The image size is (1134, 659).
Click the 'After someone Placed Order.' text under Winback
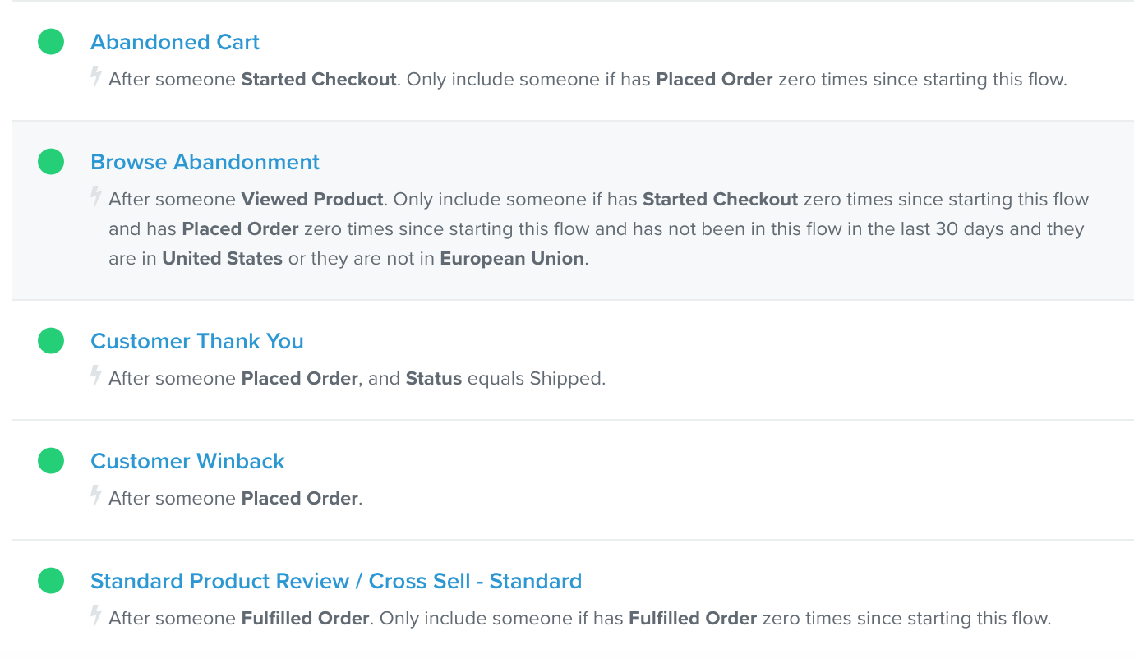(x=235, y=499)
